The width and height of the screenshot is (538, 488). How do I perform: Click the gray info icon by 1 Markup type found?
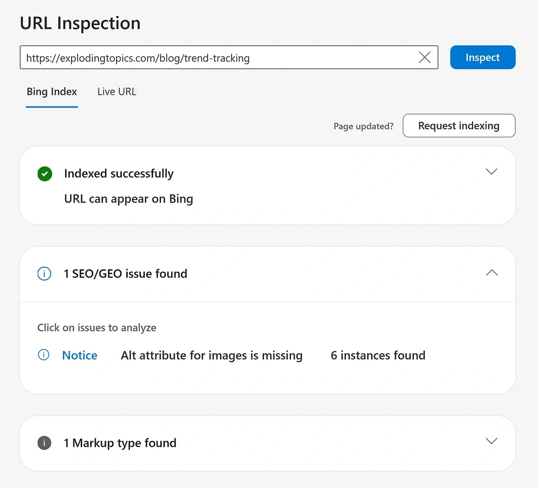(x=44, y=443)
